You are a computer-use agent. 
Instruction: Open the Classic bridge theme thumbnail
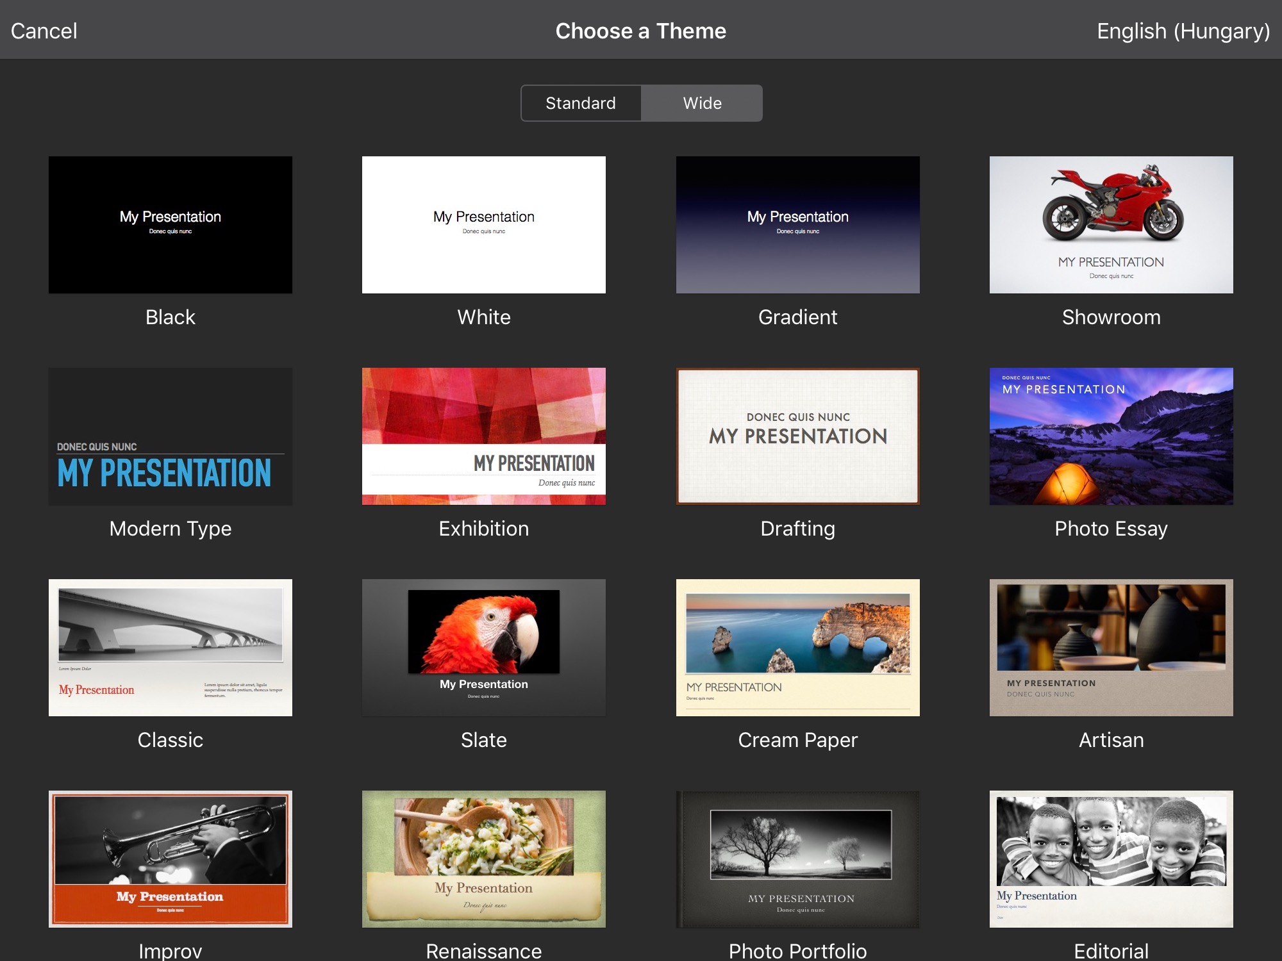coord(171,648)
